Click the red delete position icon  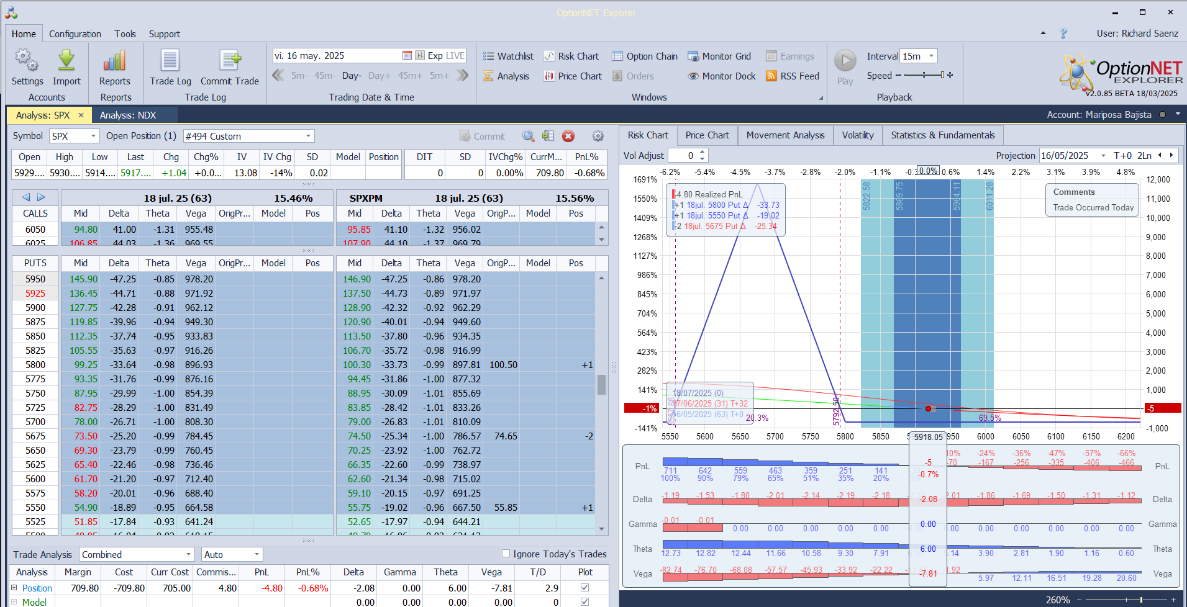click(568, 137)
